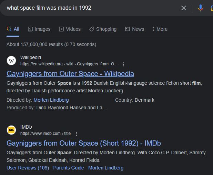213x175 pixels.
Task: Open search by image camera icon
Action: (212, 8)
